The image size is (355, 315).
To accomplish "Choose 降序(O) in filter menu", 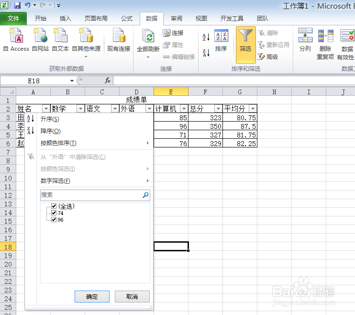I will [x=89, y=131].
